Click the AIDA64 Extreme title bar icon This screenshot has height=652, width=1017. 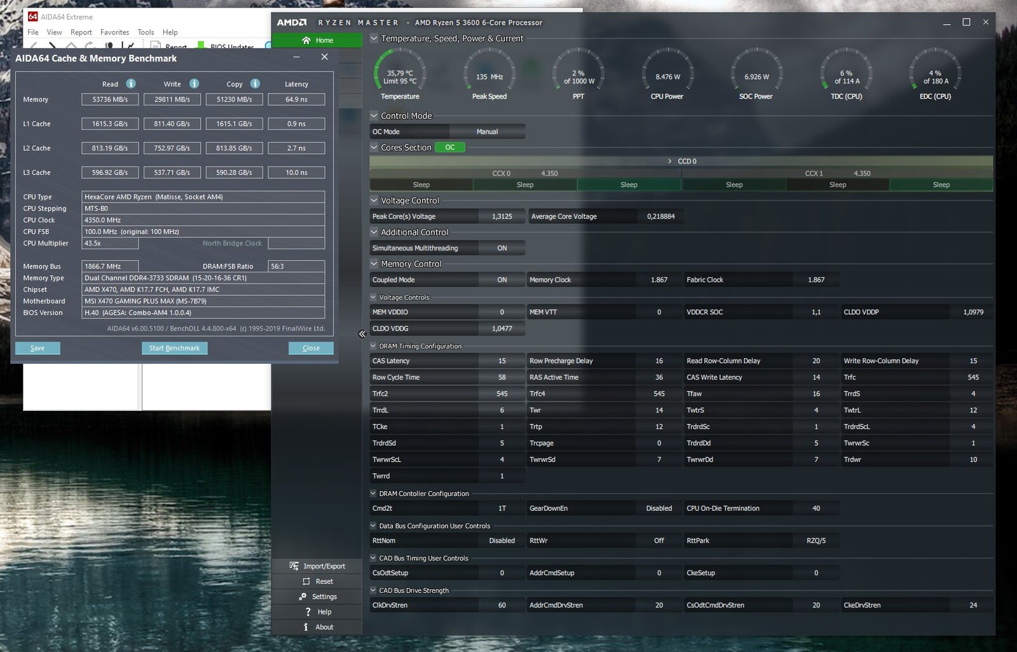32,17
